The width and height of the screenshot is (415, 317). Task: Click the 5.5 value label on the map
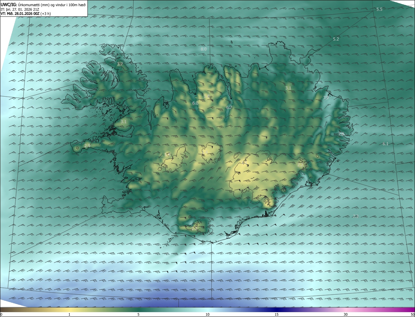pyautogui.click(x=379, y=9)
